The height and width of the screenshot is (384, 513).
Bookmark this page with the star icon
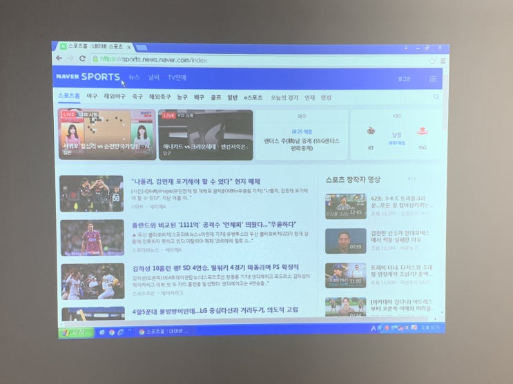(432, 61)
